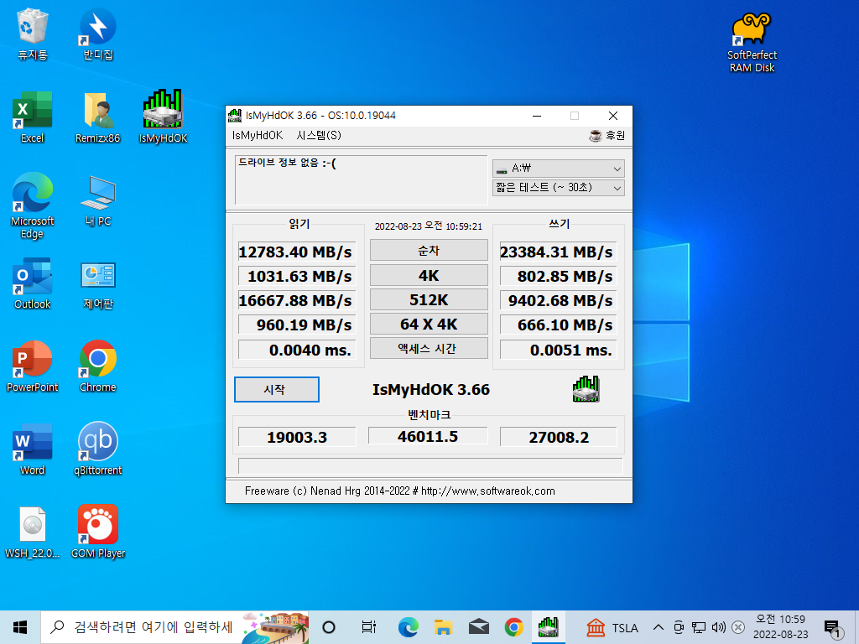
Task: Click the hard drive logo beside IsMyHdOK 3.66
Action: click(586, 389)
